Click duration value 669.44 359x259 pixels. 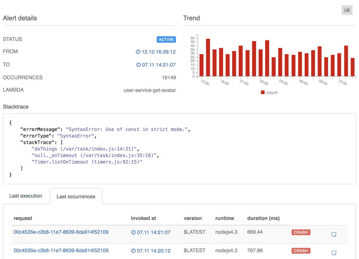pos(255,232)
